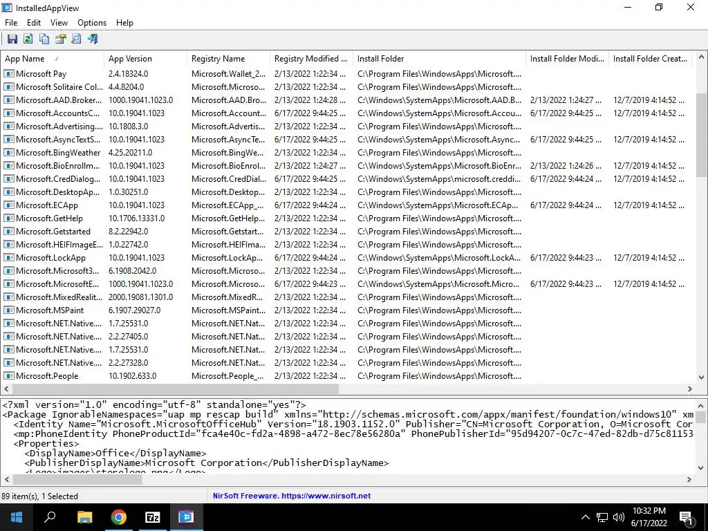Click the Exit toolbar icon
708x531 pixels.
(93, 39)
